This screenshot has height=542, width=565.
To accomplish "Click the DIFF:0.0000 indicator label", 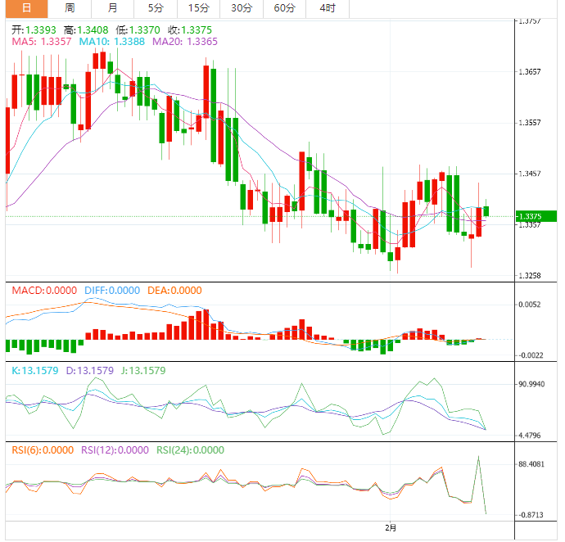I will [x=112, y=291].
